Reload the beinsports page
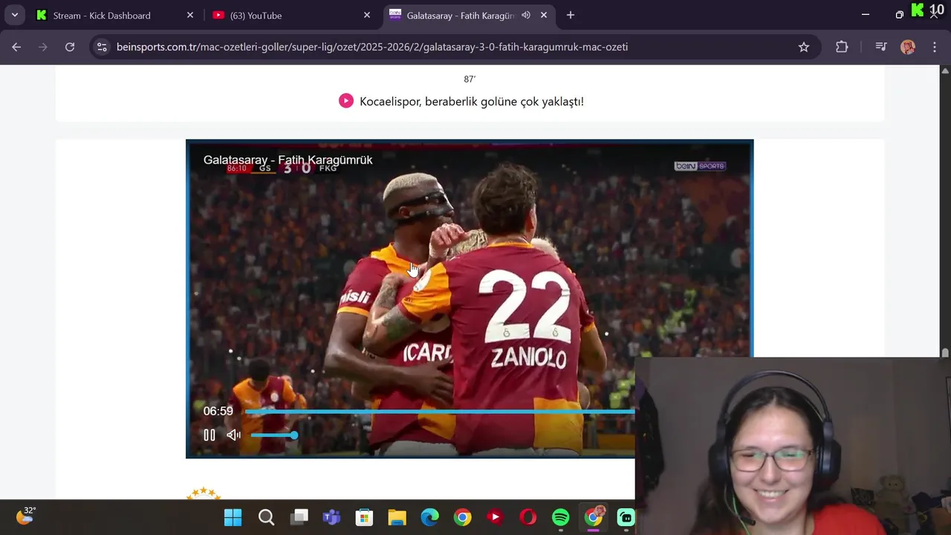The width and height of the screenshot is (951, 535). point(70,47)
